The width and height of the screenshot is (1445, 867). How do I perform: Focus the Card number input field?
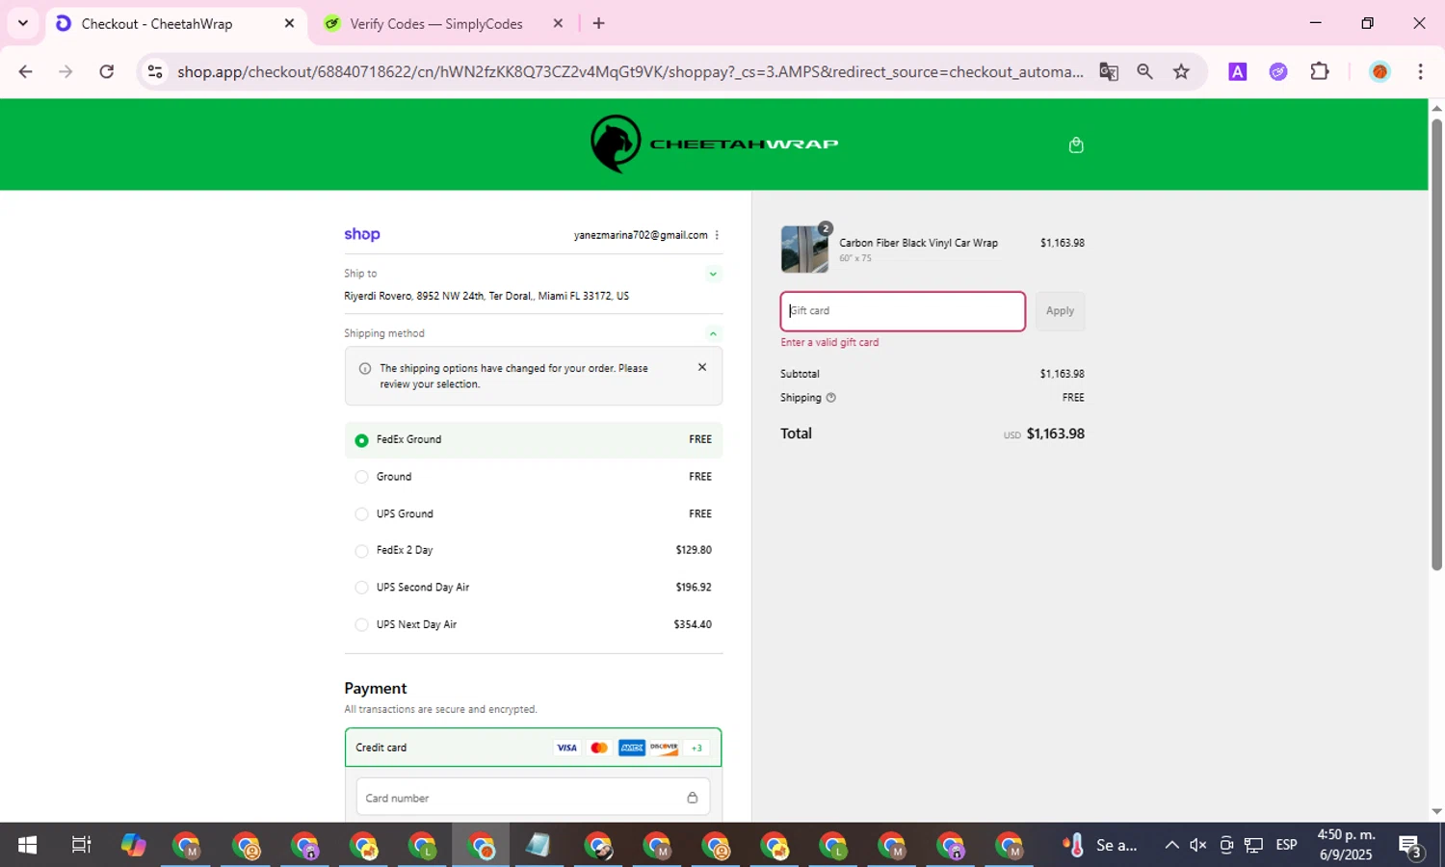pyautogui.click(x=533, y=798)
